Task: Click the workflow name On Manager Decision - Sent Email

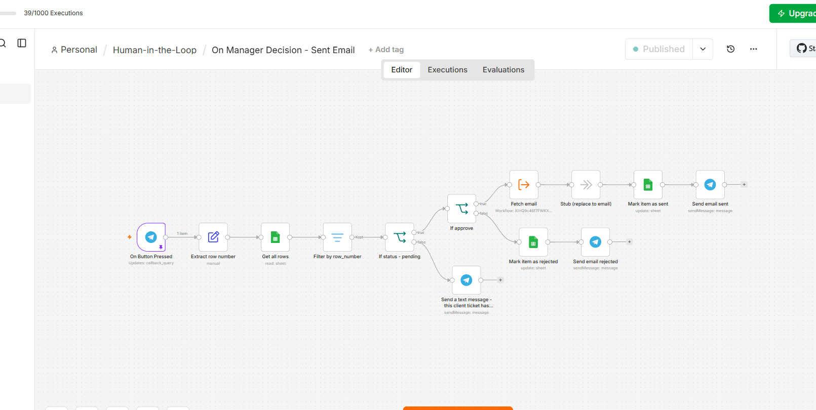Action: 283,50
